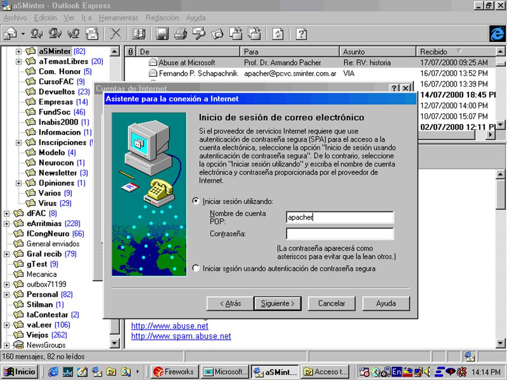507x380 pixels.
Task: Select the Devueltos folder
Action: point(57,92)
